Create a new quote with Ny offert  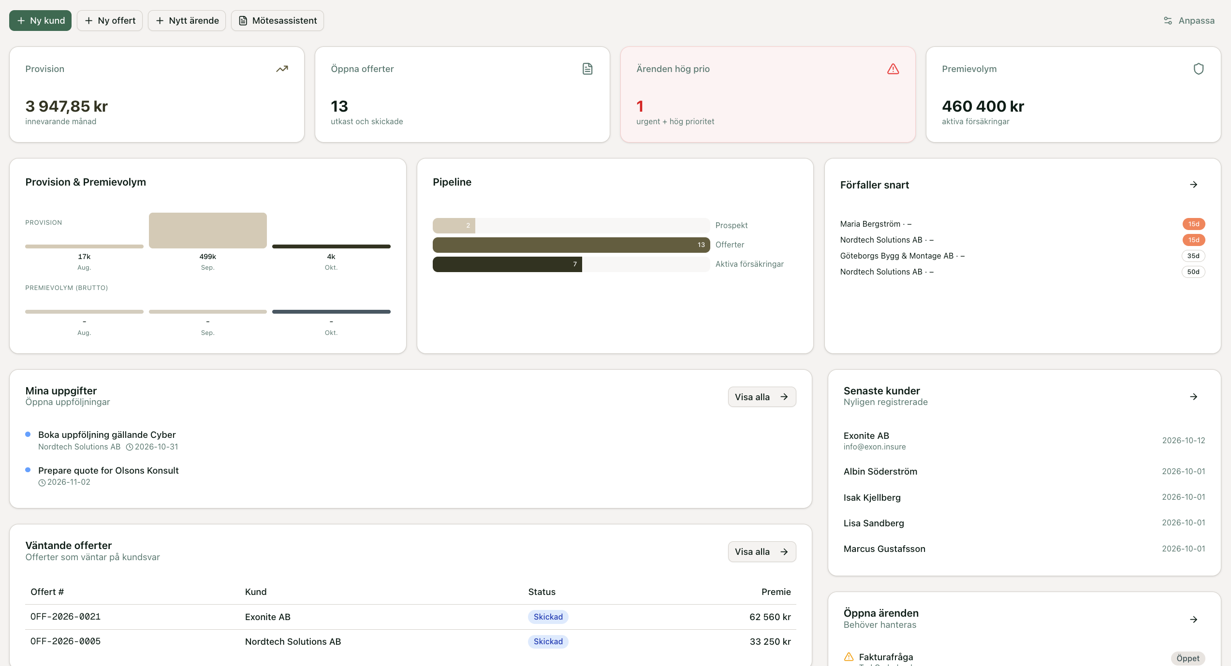110,20
